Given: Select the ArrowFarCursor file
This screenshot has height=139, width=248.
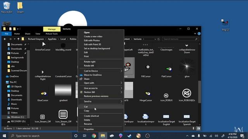Looking at the screenshot, I should click(43, 47).
